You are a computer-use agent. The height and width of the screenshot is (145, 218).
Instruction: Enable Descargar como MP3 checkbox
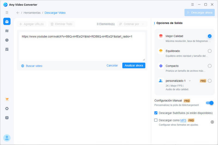(156, 120)
